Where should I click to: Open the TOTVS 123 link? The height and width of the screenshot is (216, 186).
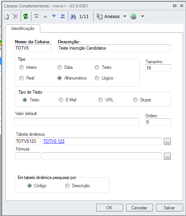pos(54,141)
